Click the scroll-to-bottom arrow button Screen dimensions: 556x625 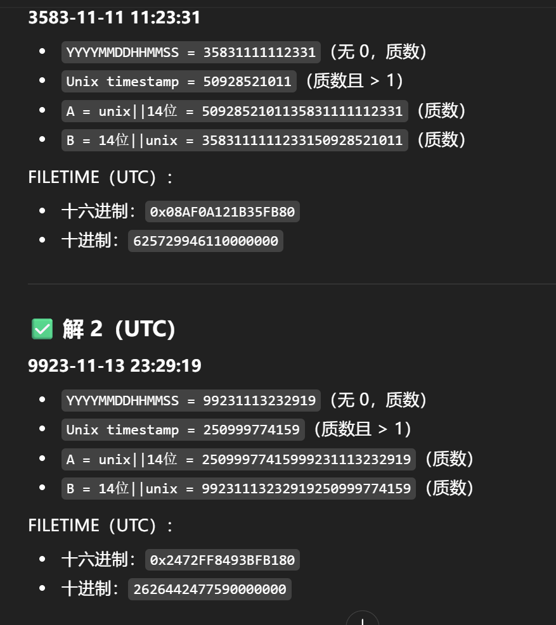click(362, 619)
